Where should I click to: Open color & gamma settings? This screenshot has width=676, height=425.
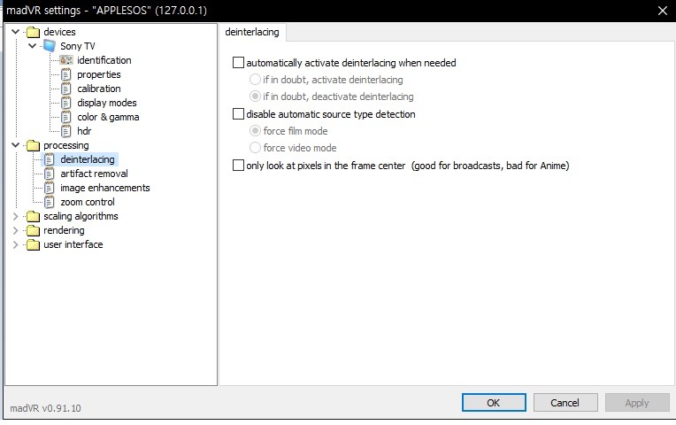[108, 117]
